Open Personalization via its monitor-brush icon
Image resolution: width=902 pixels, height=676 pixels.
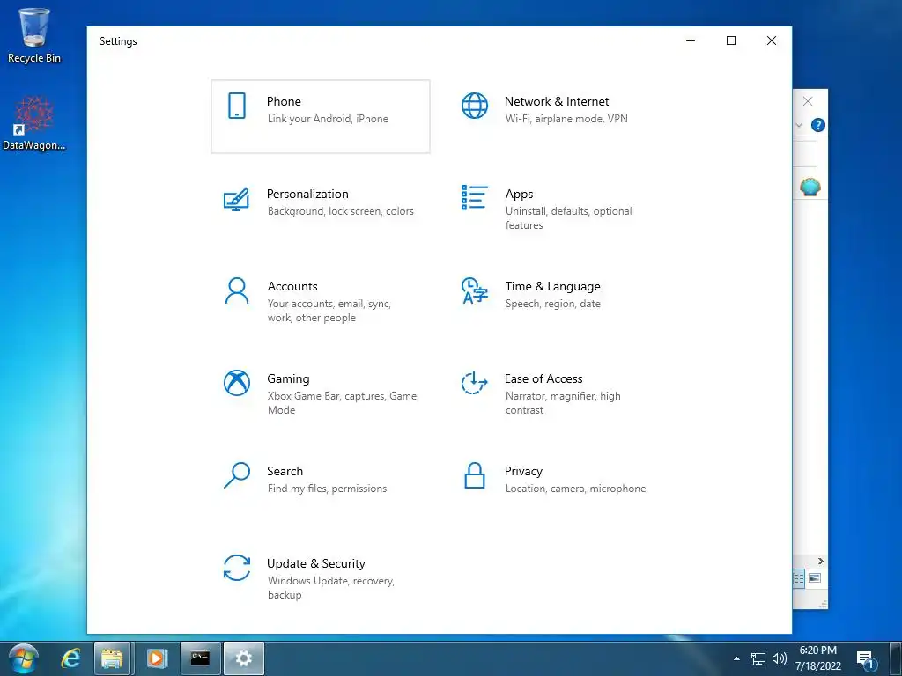236,200
